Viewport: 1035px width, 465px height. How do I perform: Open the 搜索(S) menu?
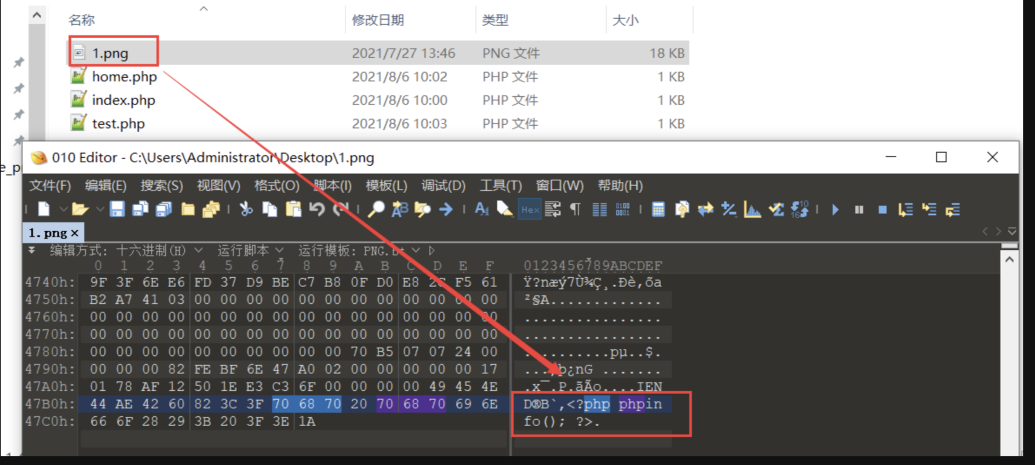pyautogui.click(x=161, y=186)
